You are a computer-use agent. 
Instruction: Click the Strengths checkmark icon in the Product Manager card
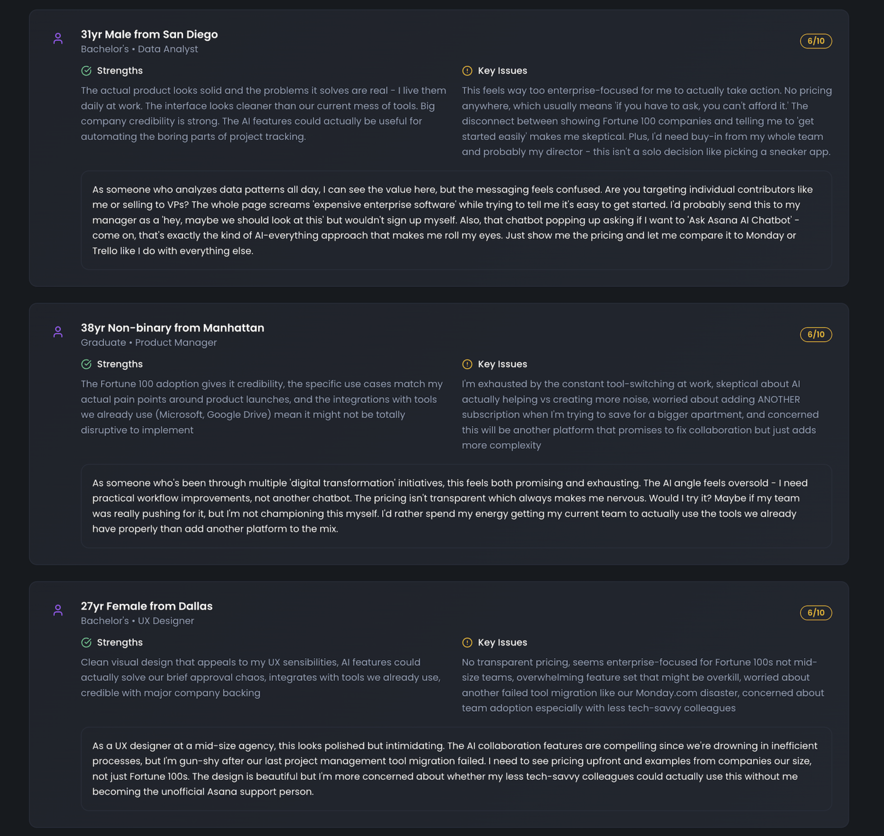tap(86, 364)
